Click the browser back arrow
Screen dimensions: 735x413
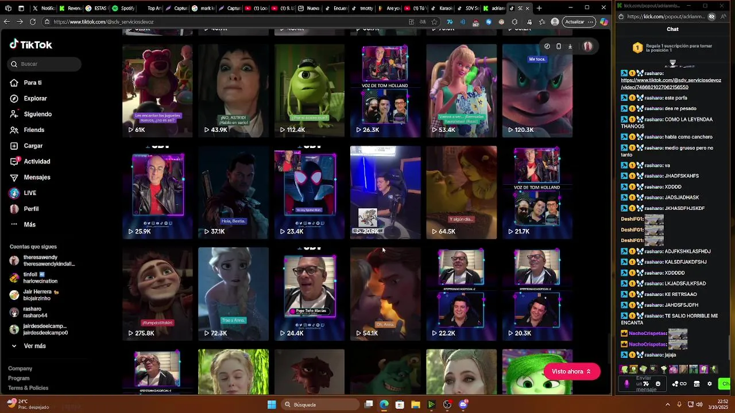[x=6, y=22]
